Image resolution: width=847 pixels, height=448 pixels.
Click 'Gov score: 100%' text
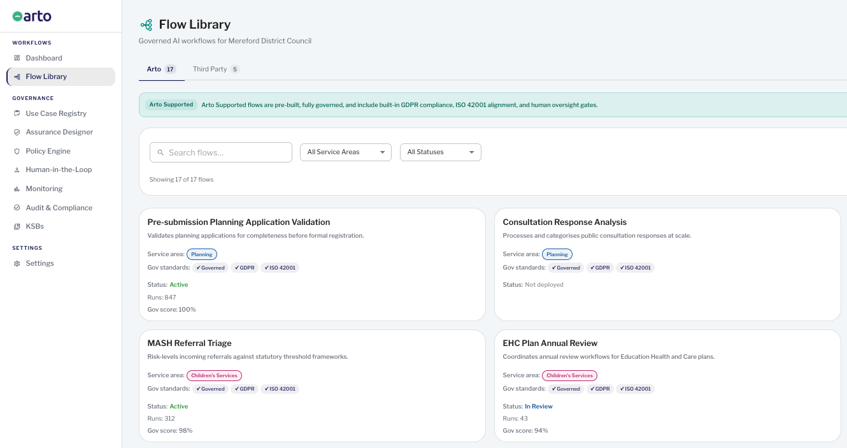171,310
